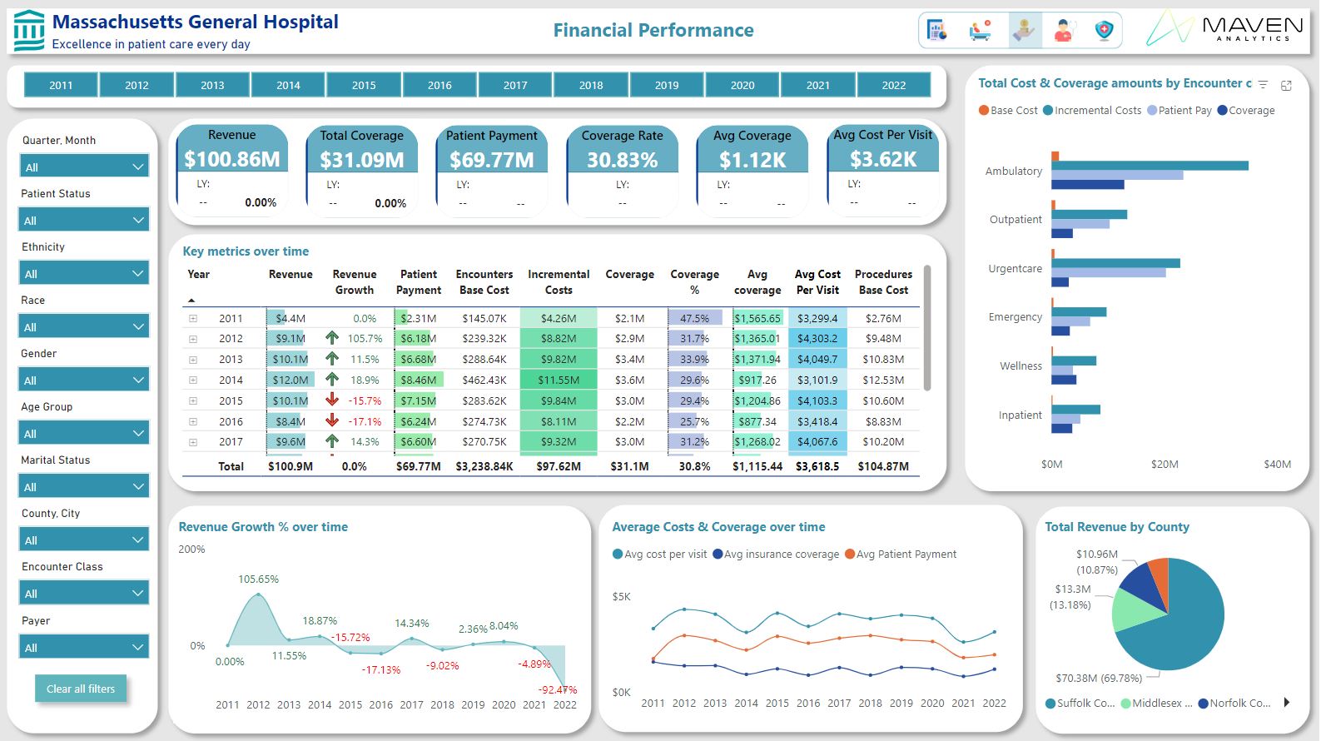Select the 2014 year filter

click(x=288, y=85)
